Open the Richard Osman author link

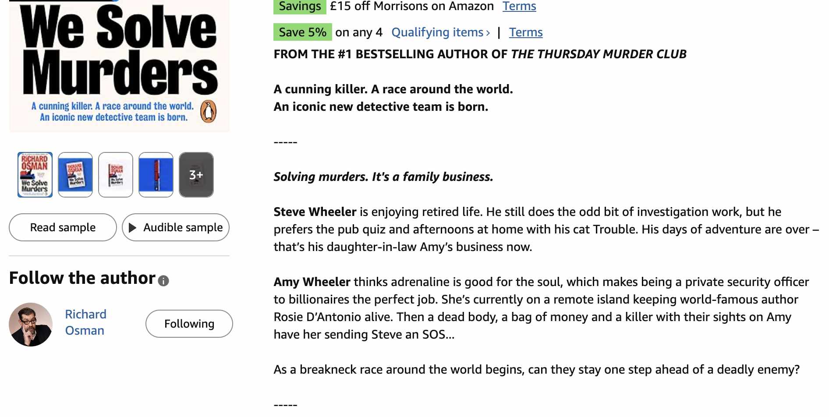(85, 322)
